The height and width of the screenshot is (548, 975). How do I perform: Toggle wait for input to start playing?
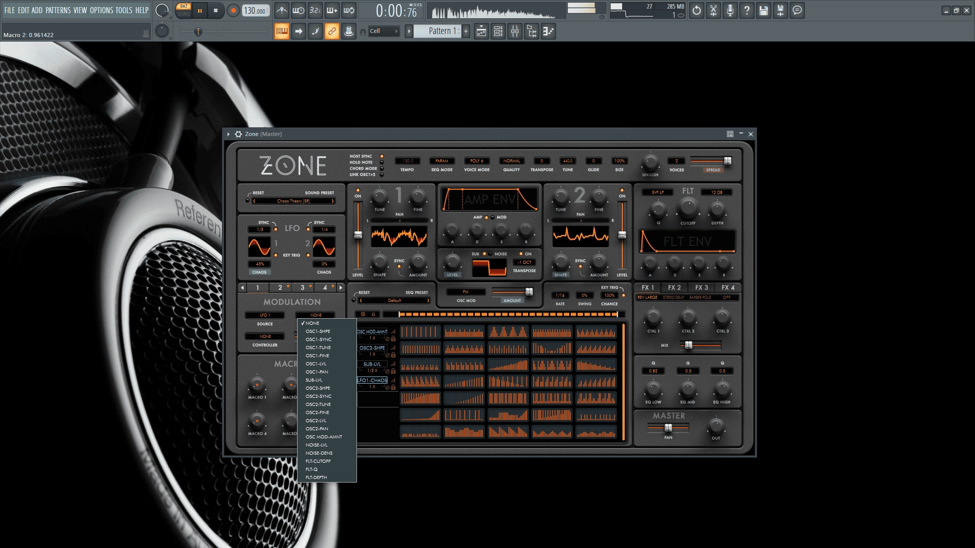299,10
